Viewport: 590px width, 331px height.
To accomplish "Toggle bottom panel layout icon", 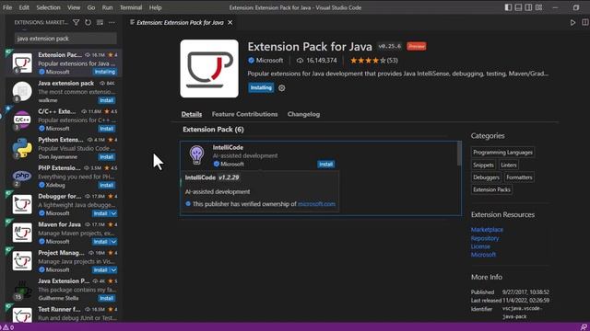I will 518,7.
